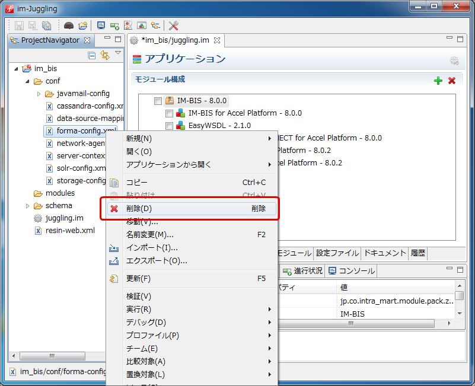The height and width of the screenshot is (386, 475).
Task: Expand the schema folder
Action: coord(27,206)
